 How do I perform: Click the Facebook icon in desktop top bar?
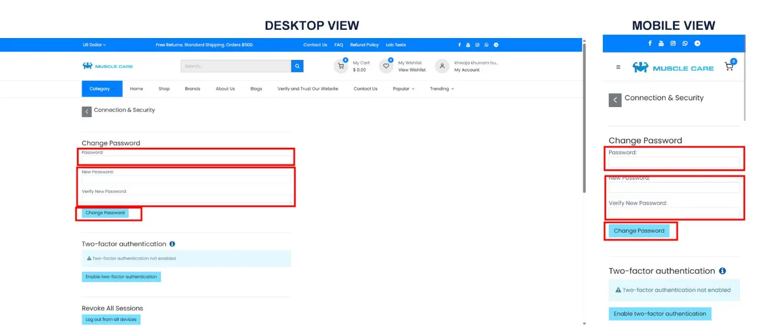tap(459, 45)
